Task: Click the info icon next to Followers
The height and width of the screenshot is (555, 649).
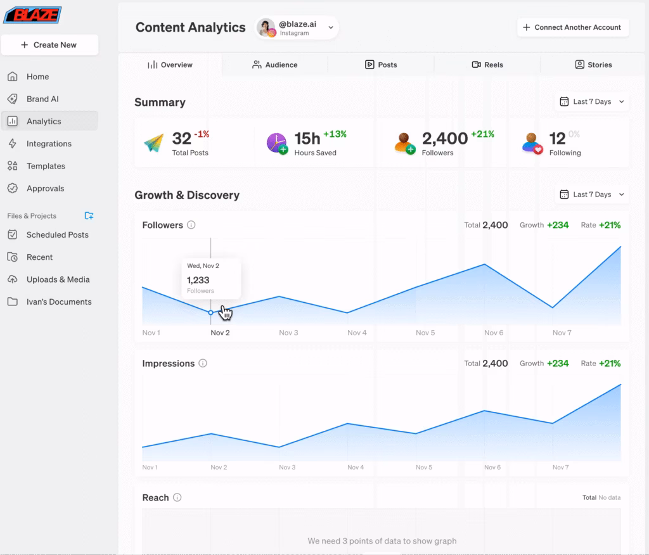Action: point(191,225)
